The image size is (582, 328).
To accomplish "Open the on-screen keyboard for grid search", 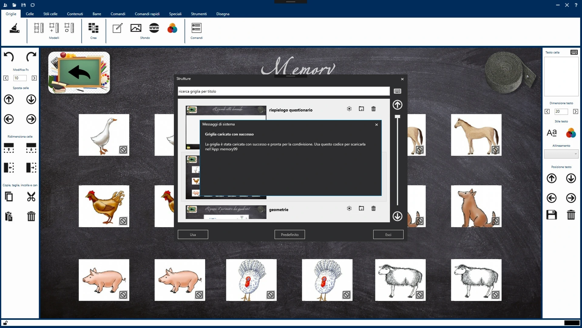I will point(398,91).
